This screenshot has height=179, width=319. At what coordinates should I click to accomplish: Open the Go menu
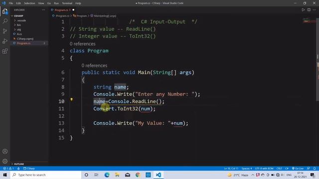49,3
